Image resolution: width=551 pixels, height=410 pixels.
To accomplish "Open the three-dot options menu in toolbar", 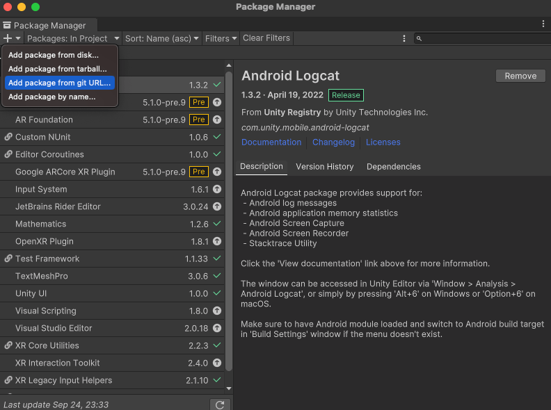I will point(404,39).
